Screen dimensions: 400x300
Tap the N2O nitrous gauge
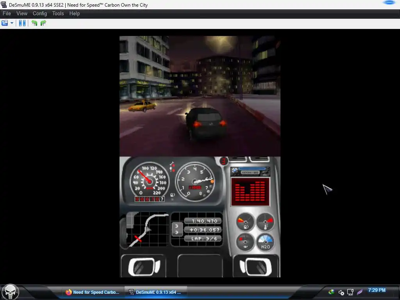click(x=265, y=243)
